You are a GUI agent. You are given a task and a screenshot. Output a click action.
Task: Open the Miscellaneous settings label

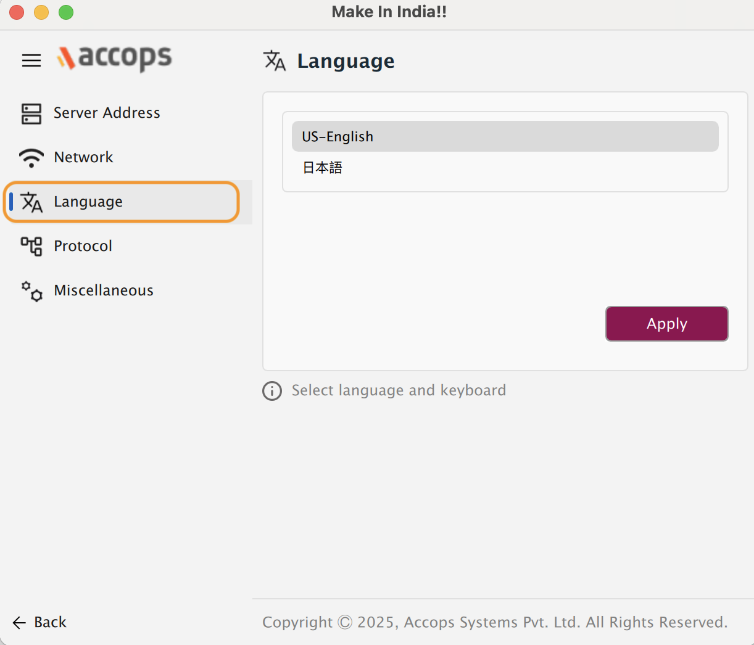(104, 290)
